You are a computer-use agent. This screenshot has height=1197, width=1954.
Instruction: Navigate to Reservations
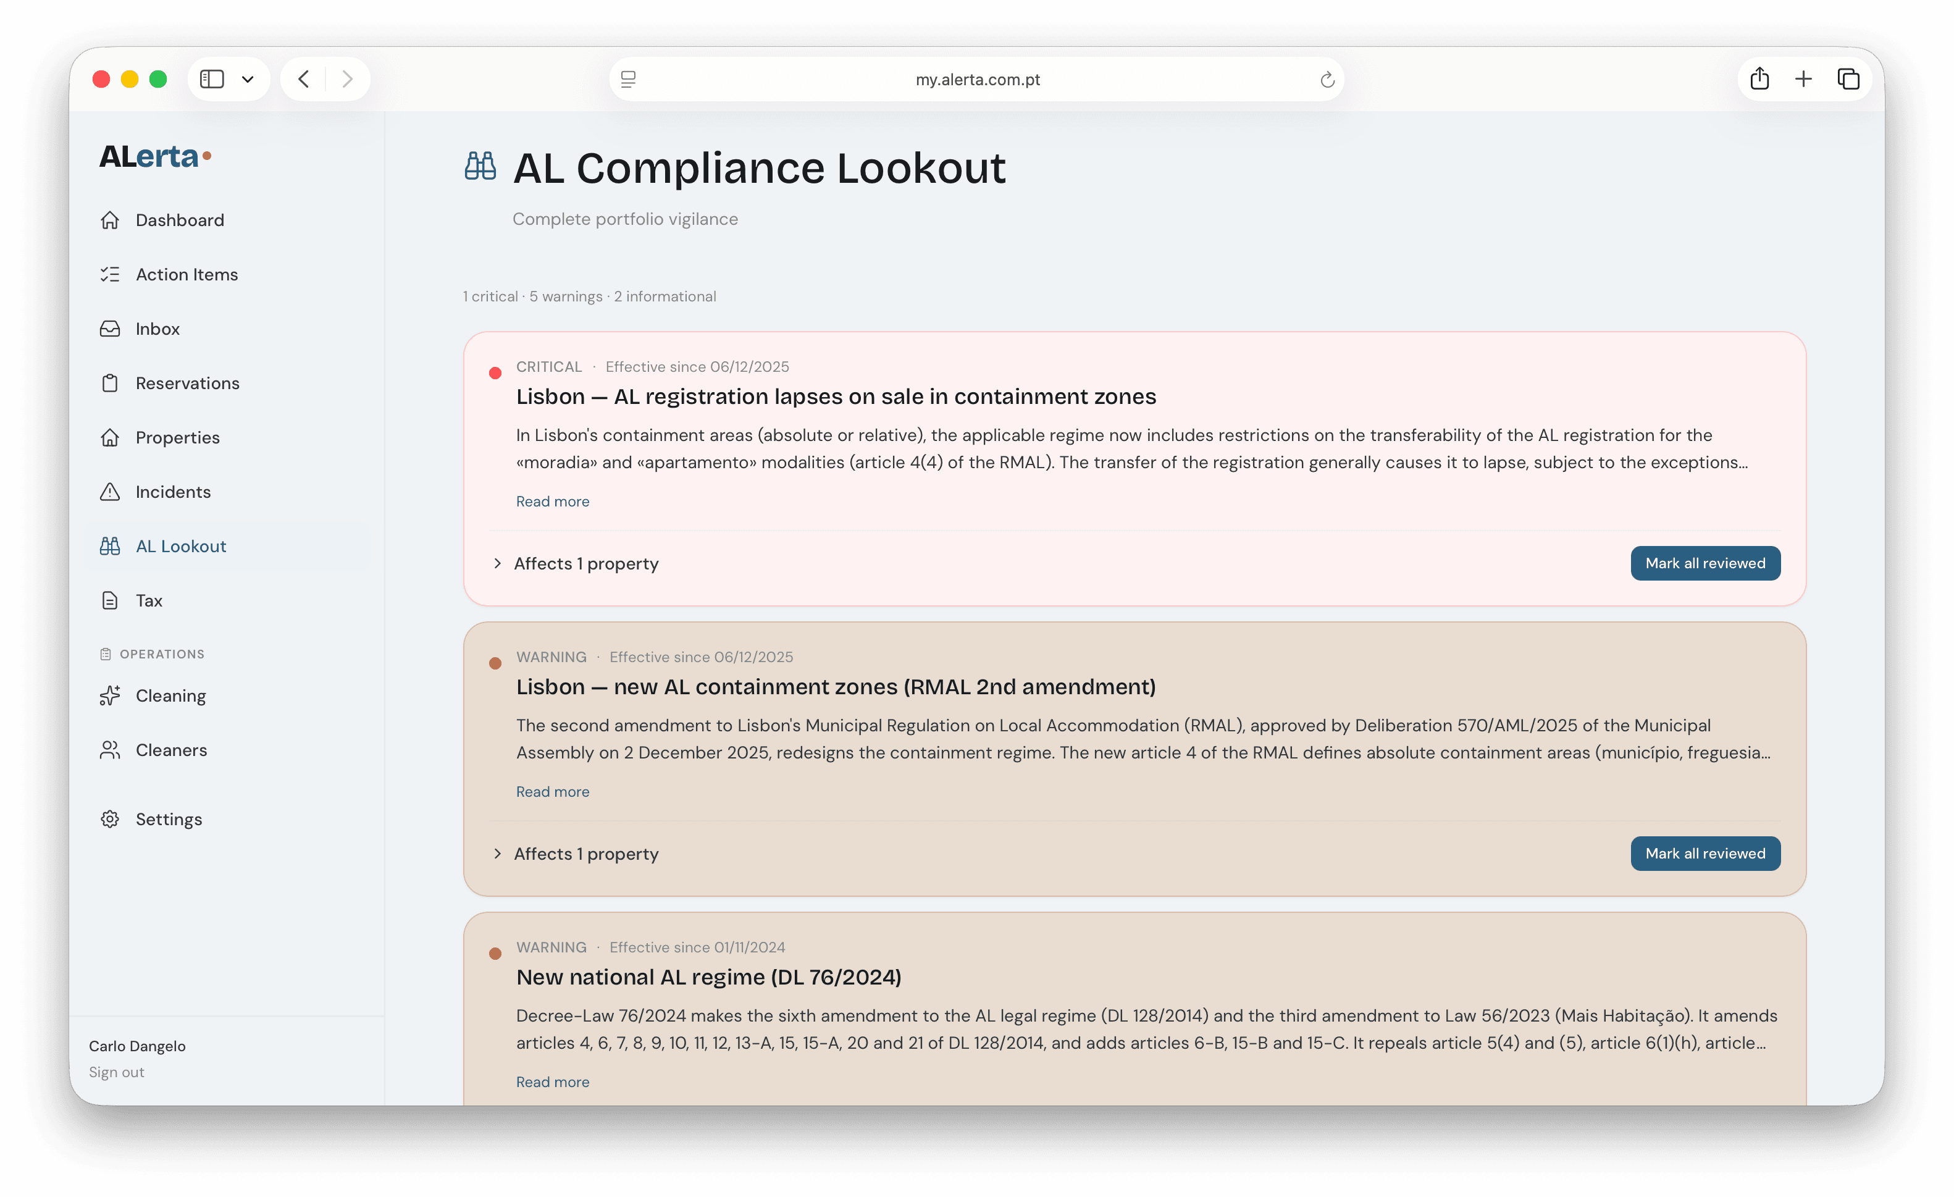(x=225, y=383)
